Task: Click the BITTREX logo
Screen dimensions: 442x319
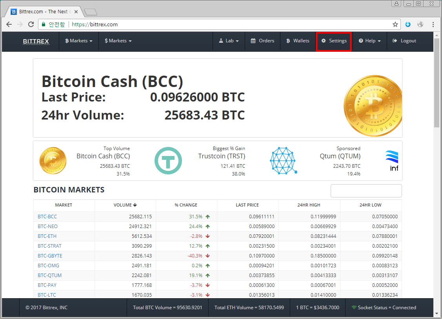Action: (36, 42)
